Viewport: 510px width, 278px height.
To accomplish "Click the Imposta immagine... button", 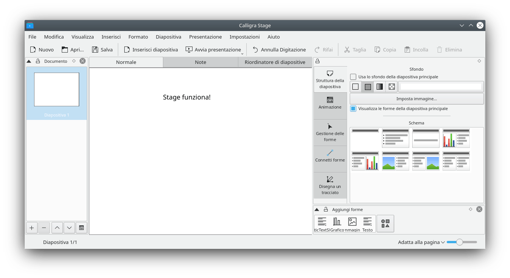I will pyautogui.click(x=416, y=99).
